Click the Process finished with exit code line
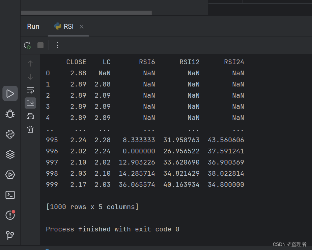 click(x=113, y=229)
